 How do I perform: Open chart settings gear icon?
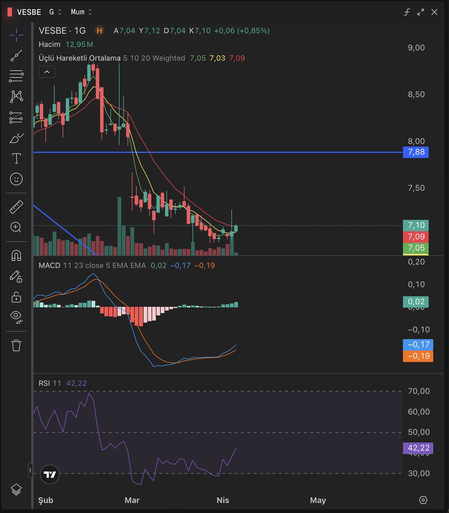(x=423, y=500)
